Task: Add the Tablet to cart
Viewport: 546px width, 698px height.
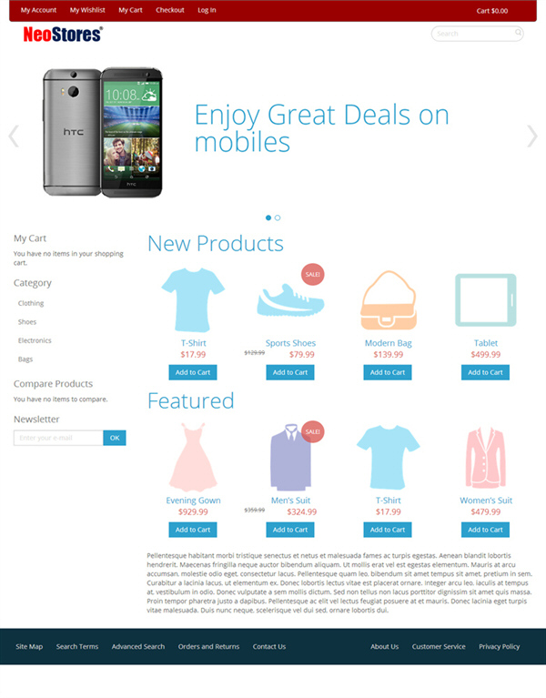Action: (x=485, y=372)
